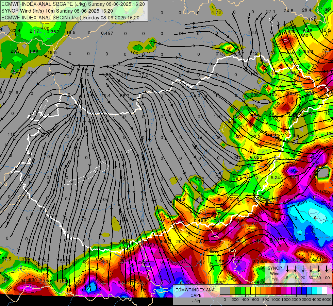Viewport: 333px width, 306px height.
Task: Click legend scale label '1500'
Action: [x=286, y=300]
